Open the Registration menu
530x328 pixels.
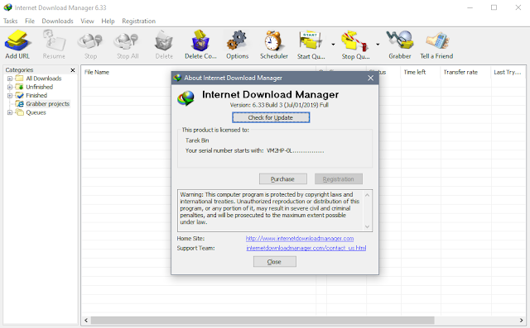(138, 21)
